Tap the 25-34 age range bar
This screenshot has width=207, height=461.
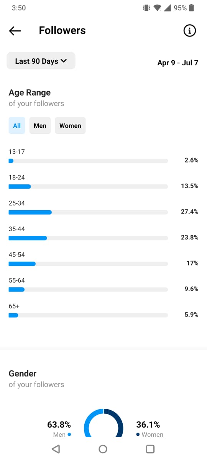point(88,212)
